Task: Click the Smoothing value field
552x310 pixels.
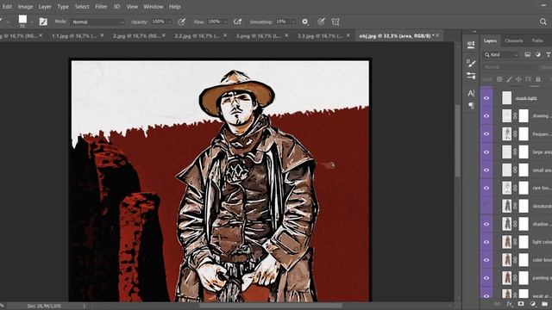Action: point(282,22)
